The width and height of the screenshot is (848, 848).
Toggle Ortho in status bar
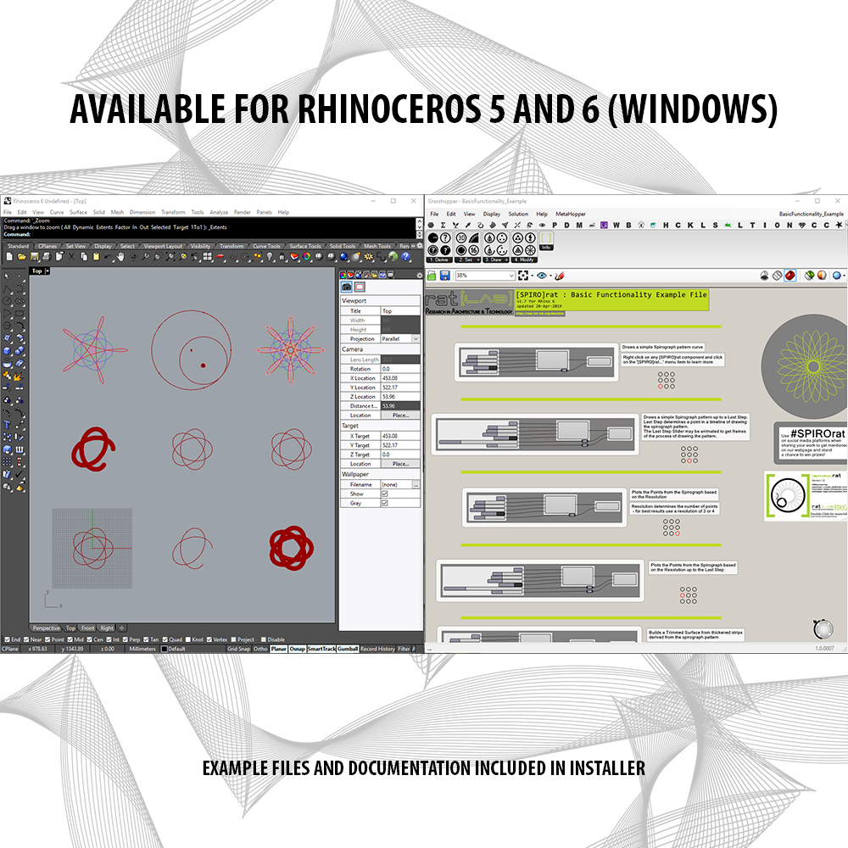260,649
